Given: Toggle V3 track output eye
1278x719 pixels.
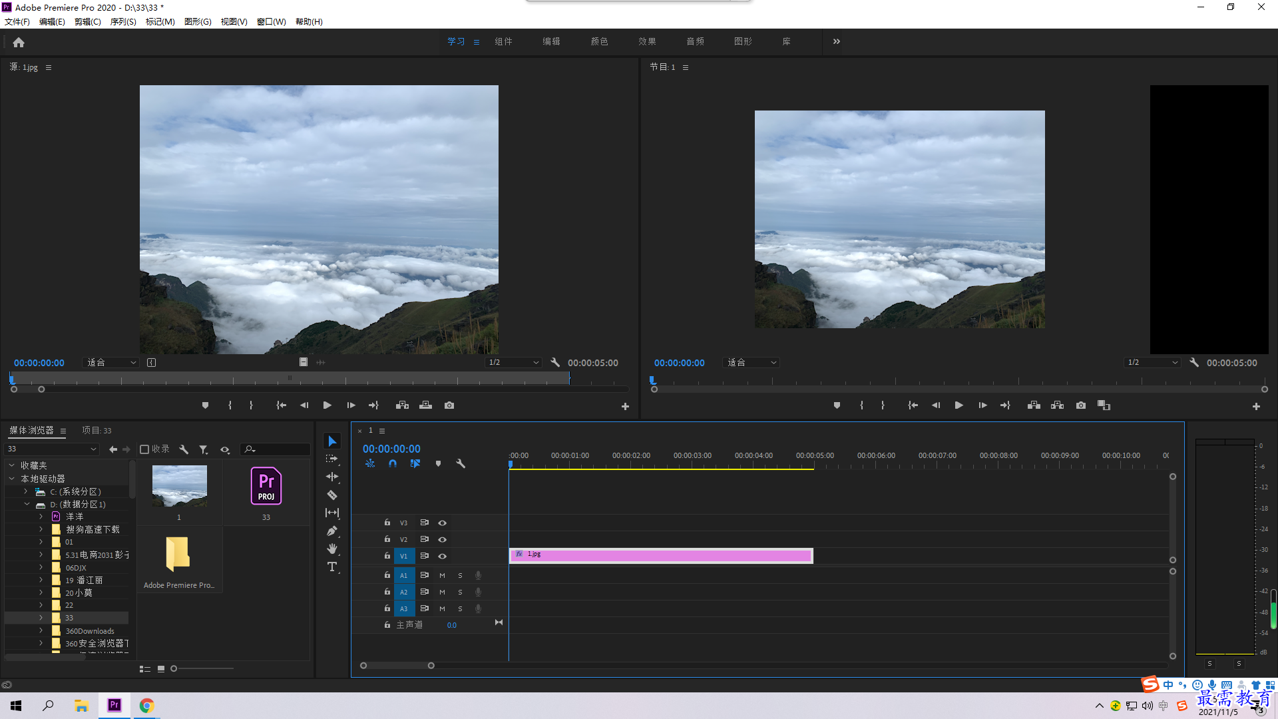Looking at the screenshot, I should tap(442, 523).
